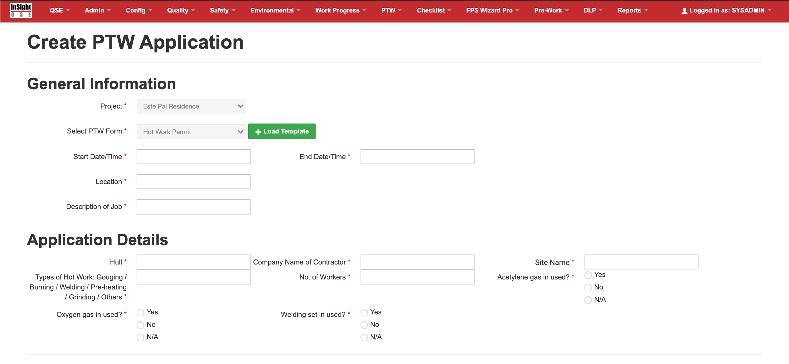
Task: Select N/A for Acetylene gas in used
Action: 588,300
